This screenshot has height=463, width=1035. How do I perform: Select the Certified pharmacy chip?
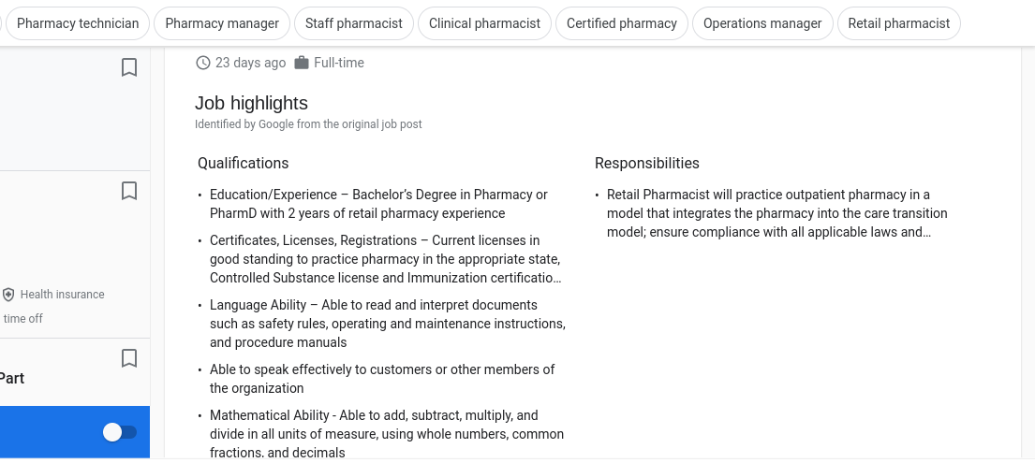pos(622,23)
